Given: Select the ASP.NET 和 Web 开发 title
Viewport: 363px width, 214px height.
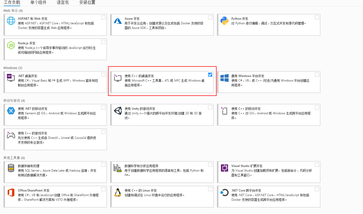Looking at the screenshot, I should (x=33, y=19).
